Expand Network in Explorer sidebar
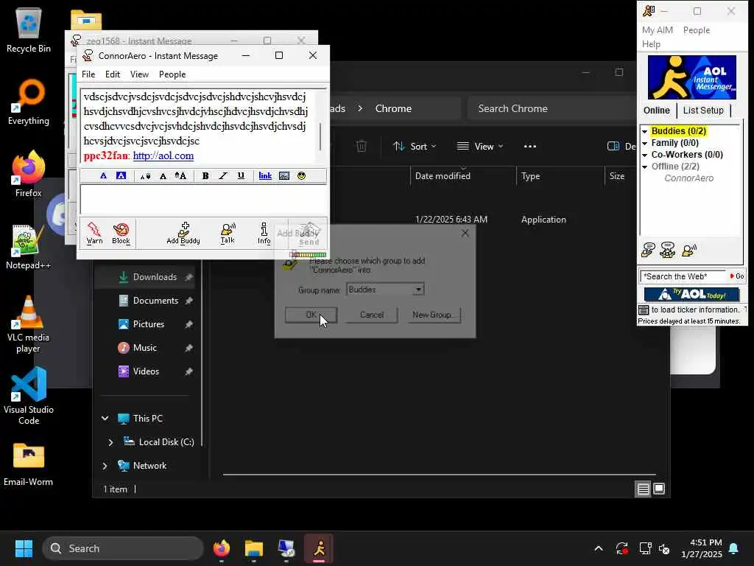 coord(105,466)
